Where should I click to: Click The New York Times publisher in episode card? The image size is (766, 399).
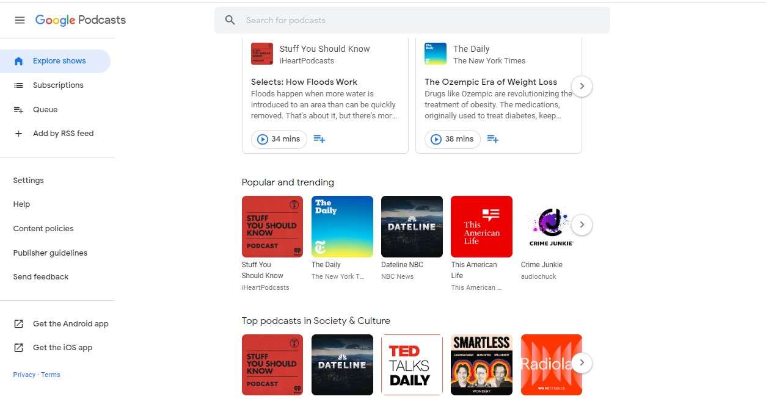tap(489, 61)
